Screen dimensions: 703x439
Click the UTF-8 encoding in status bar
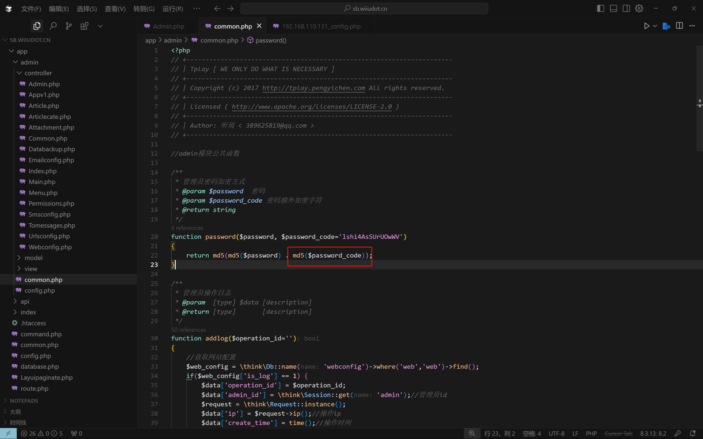(556, 434)
